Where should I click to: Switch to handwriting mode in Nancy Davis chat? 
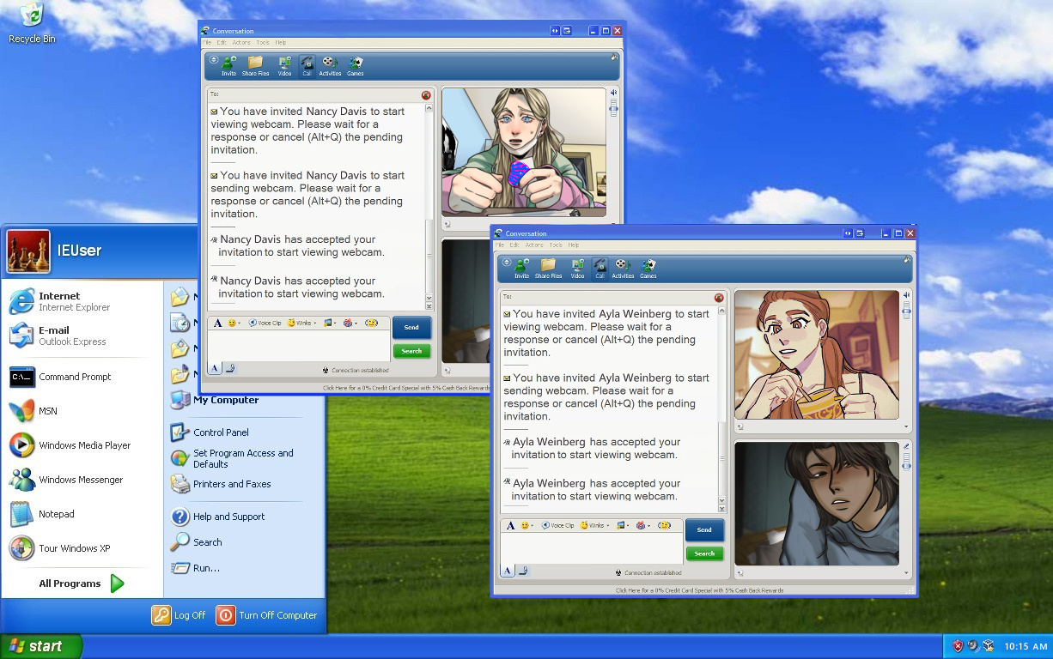[x=230, y=368]
